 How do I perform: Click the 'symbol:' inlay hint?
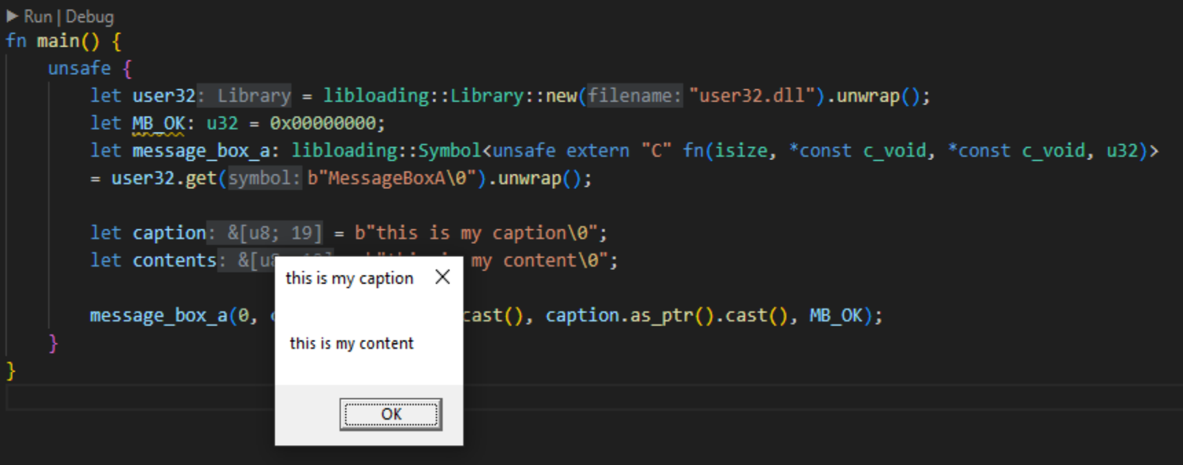click(265, 179)
